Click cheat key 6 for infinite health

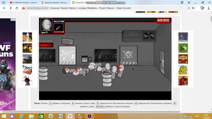136,103
